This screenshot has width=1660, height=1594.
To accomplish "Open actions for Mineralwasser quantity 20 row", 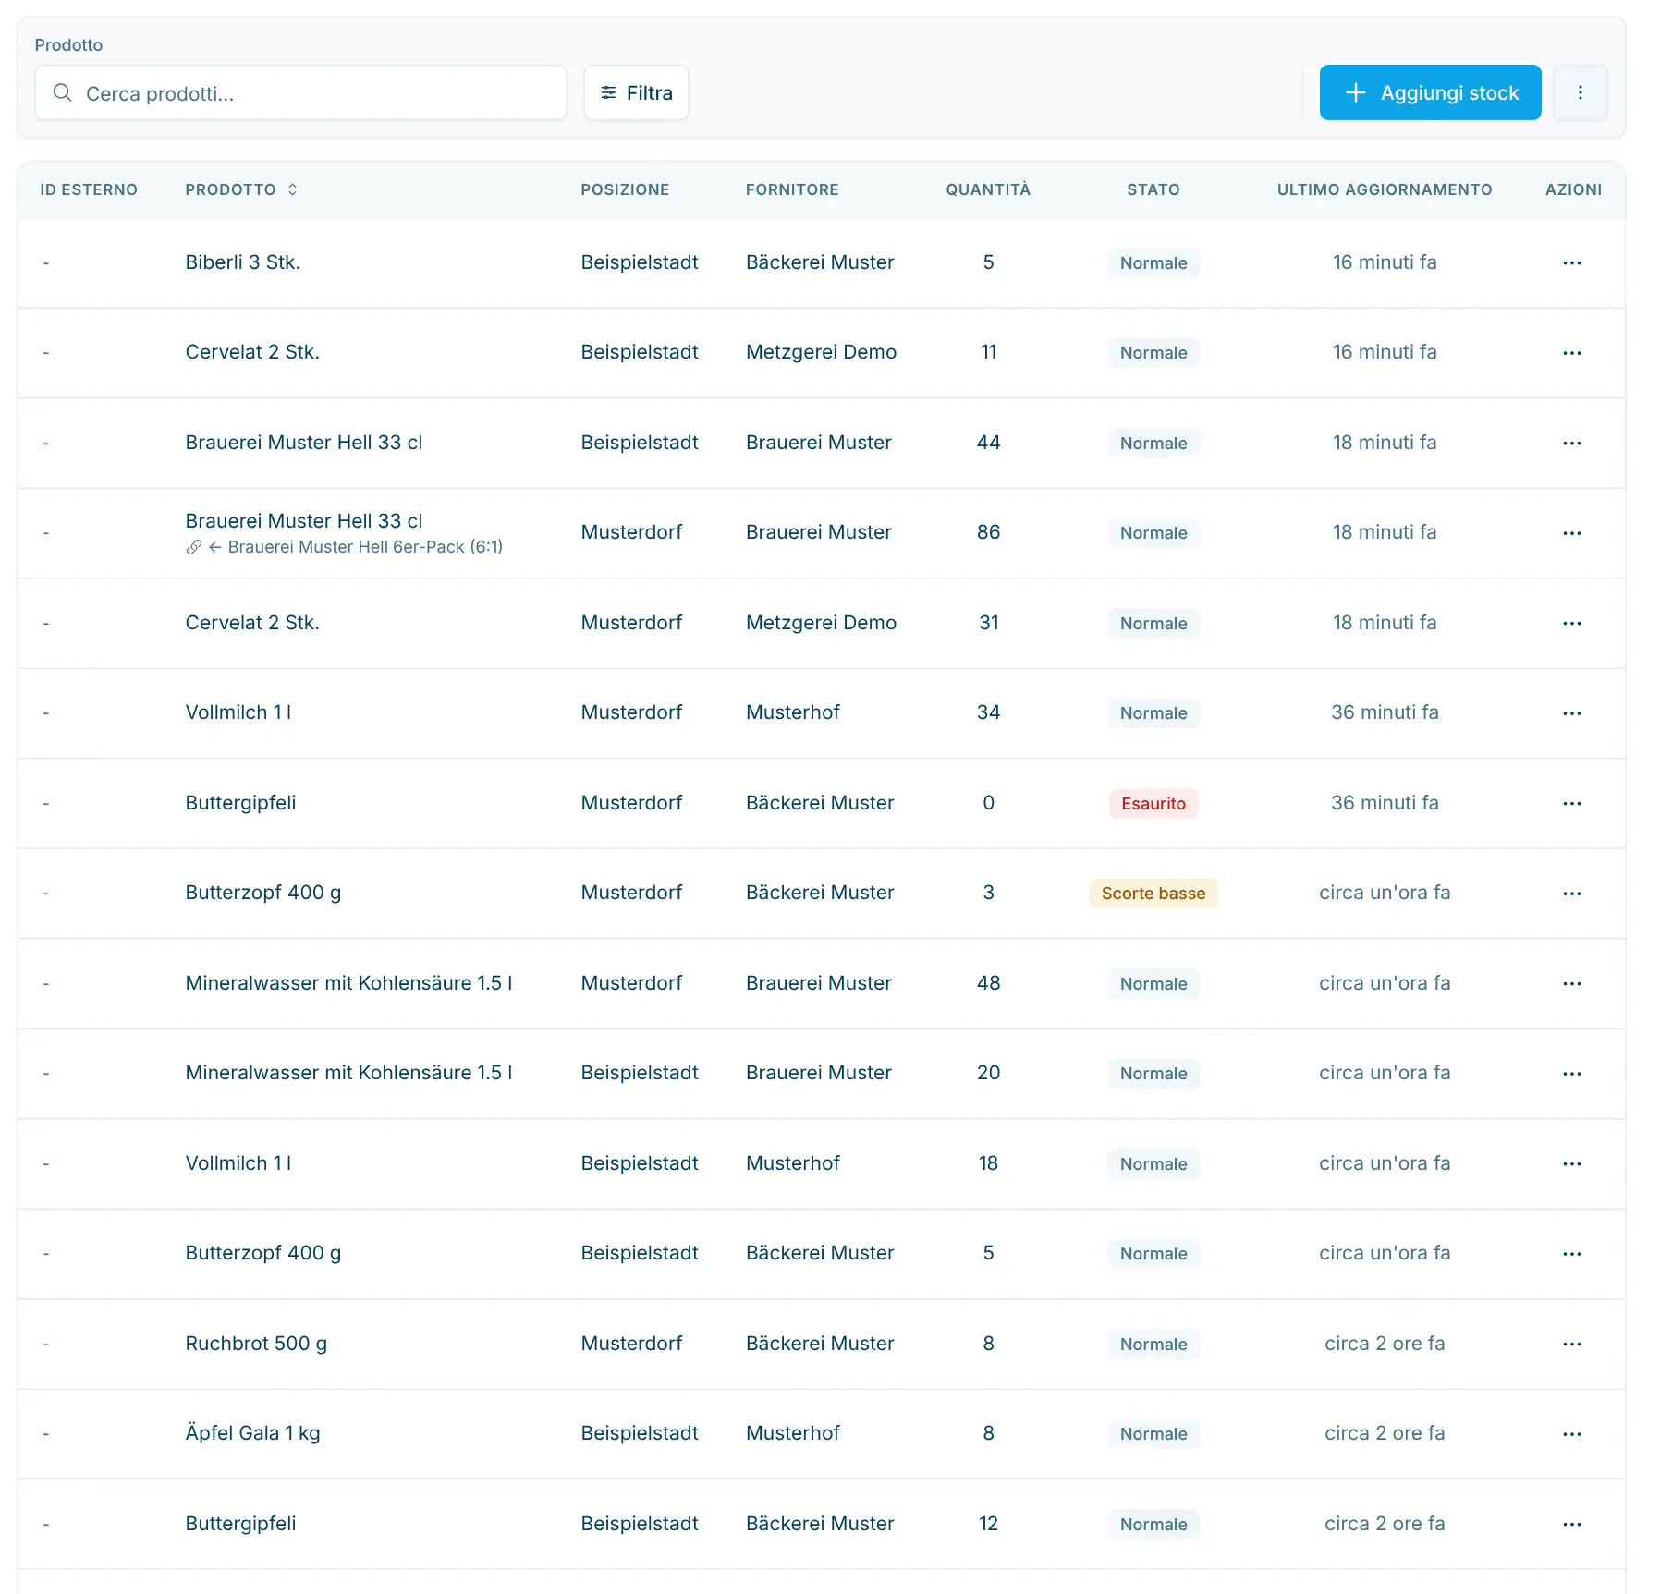I will (1571, 1074).
